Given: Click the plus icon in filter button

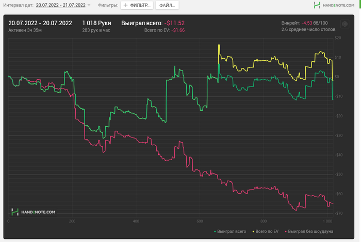Looking at the screenshot, I should click(125, 5).
